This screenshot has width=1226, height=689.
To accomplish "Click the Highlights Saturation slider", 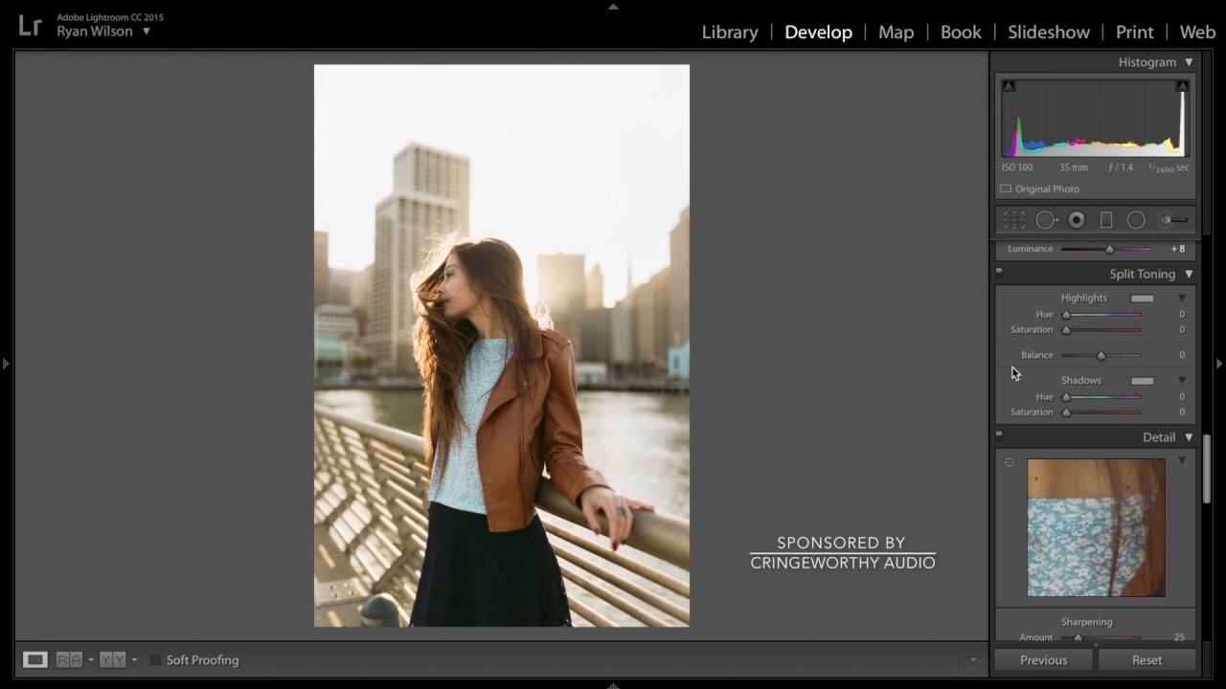I will pos(1101,330).
